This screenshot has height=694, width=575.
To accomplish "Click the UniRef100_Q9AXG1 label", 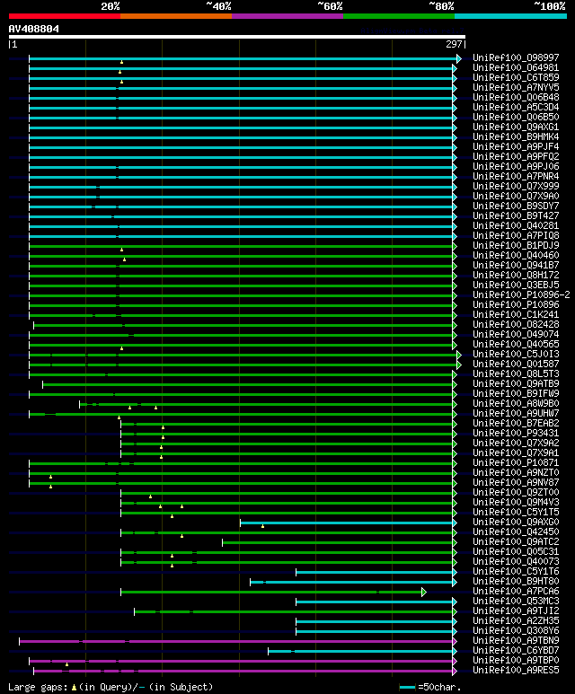I will 516,127.
